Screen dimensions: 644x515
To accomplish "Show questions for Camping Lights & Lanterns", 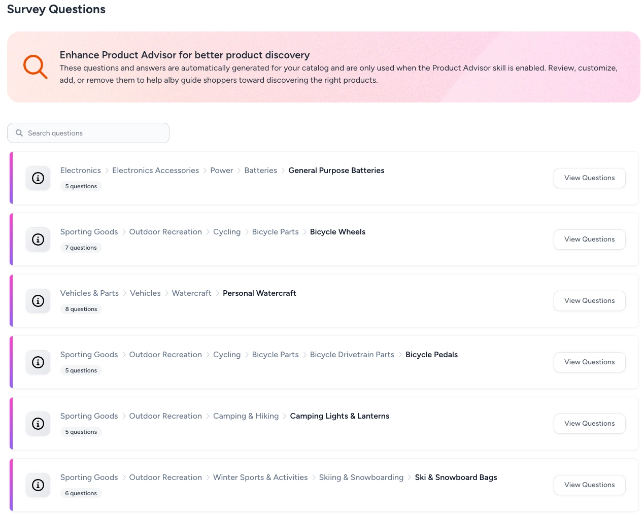I will click(x=589, y=424).
